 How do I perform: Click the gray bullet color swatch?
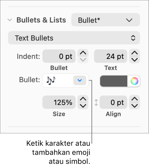(114, 81)
